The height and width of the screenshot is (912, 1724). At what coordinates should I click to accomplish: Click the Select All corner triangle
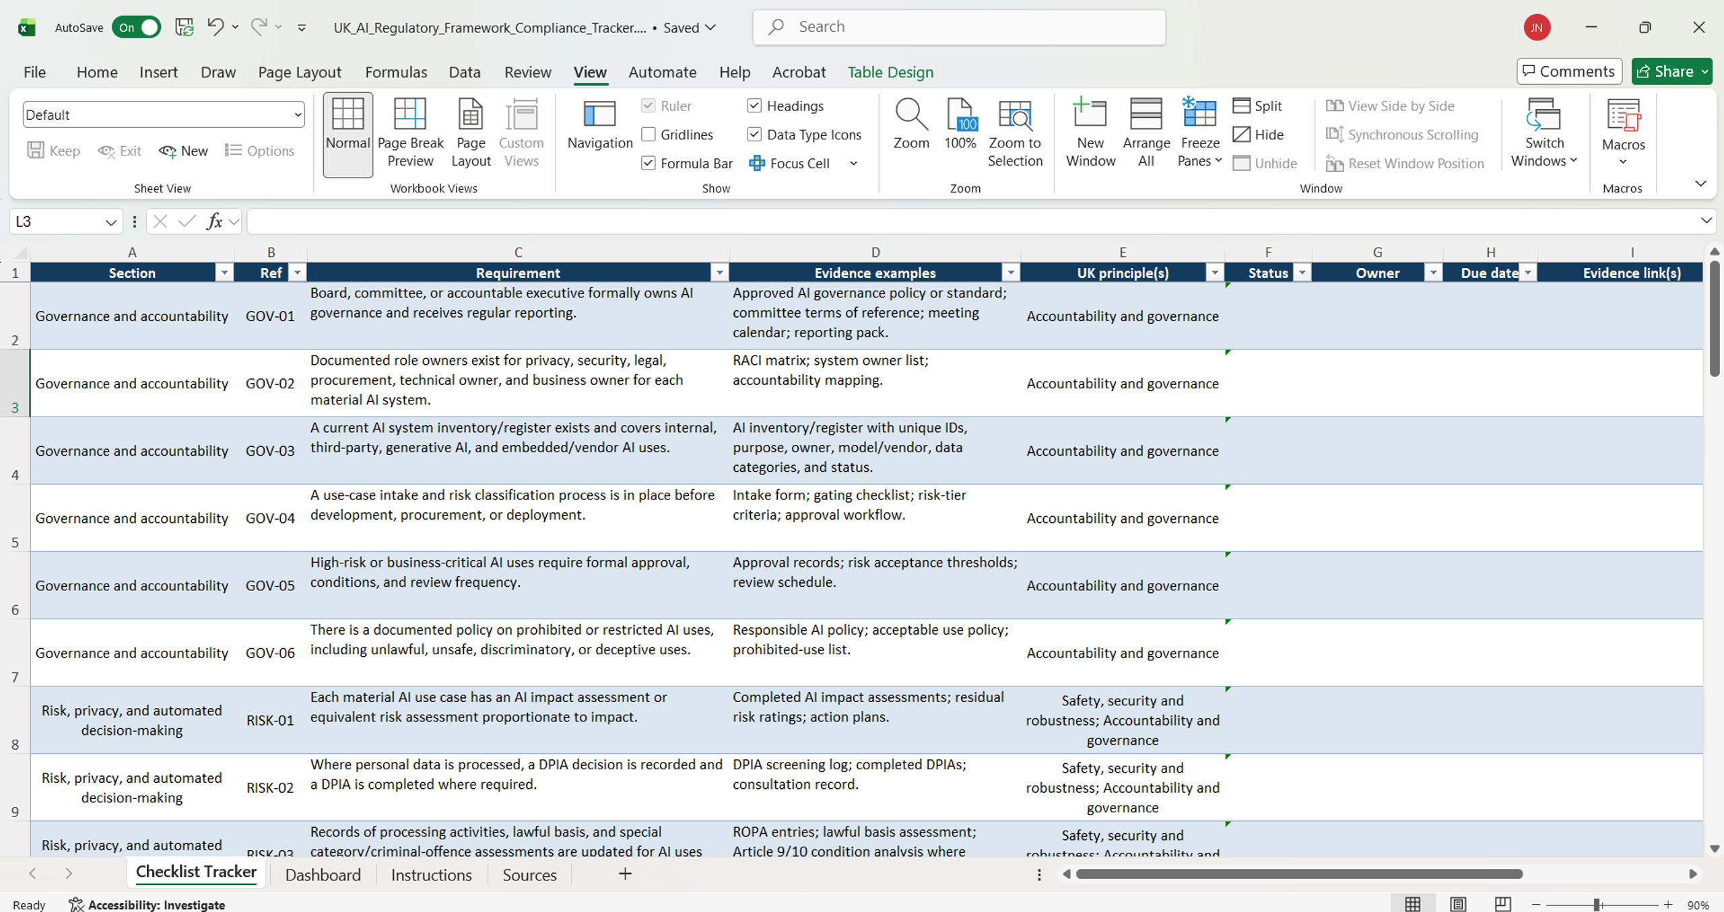20,252
